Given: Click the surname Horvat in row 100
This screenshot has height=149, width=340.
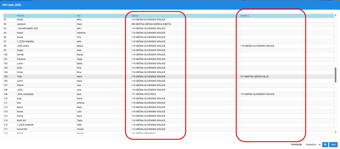Looking at the screenshot, I should pos(20,55).
